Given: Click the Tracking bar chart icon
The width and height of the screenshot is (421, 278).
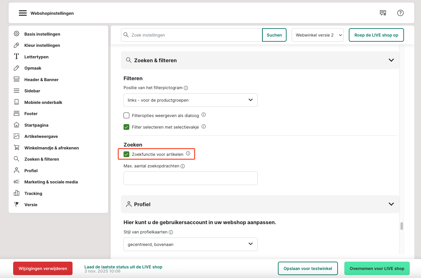Looking at the screenshot, I should pyautogui.click(x=17, y=193).
